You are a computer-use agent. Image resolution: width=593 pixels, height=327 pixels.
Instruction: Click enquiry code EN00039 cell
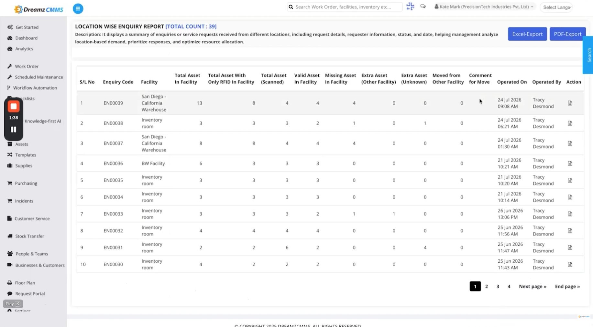(x=113, y=103)
